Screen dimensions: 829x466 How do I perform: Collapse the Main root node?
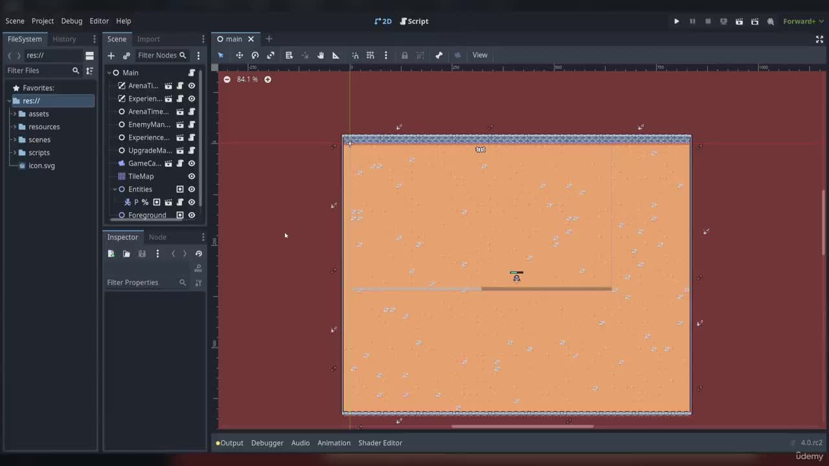tap(109, 72)
